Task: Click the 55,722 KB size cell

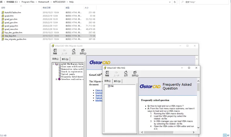Action: 91,19
